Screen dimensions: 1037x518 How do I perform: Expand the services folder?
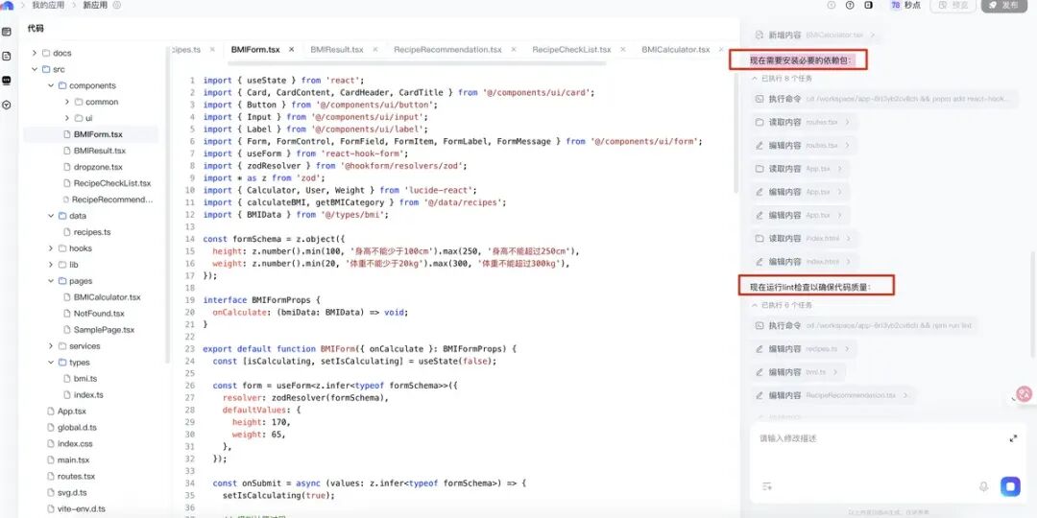[50, 346]
